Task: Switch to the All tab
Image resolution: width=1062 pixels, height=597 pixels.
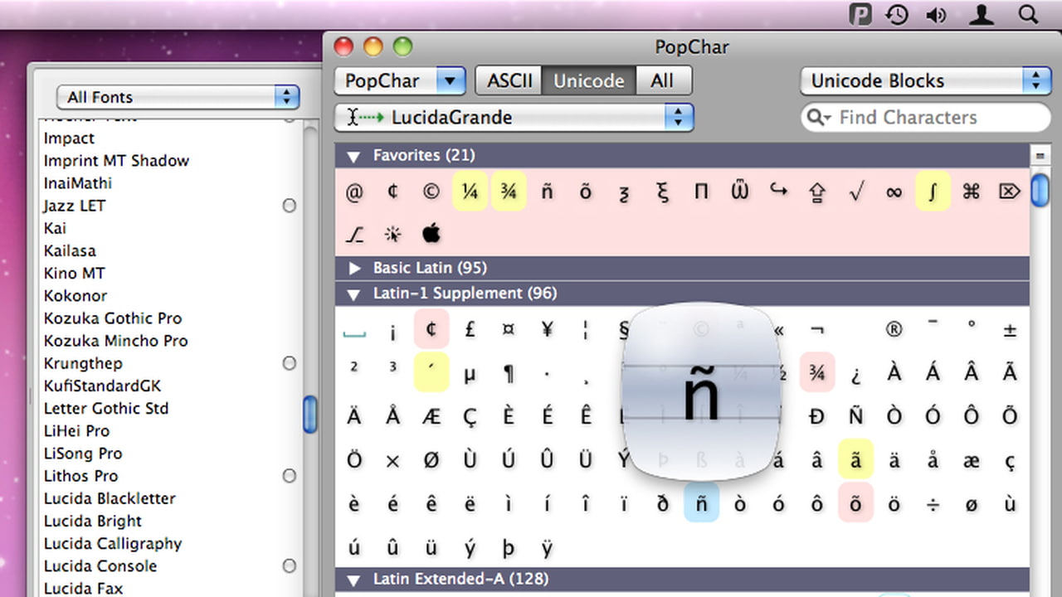Action: point(662,80)
